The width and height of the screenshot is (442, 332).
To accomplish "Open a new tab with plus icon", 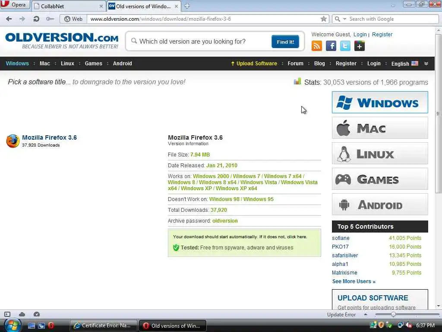I will click(x=187, y=6).
